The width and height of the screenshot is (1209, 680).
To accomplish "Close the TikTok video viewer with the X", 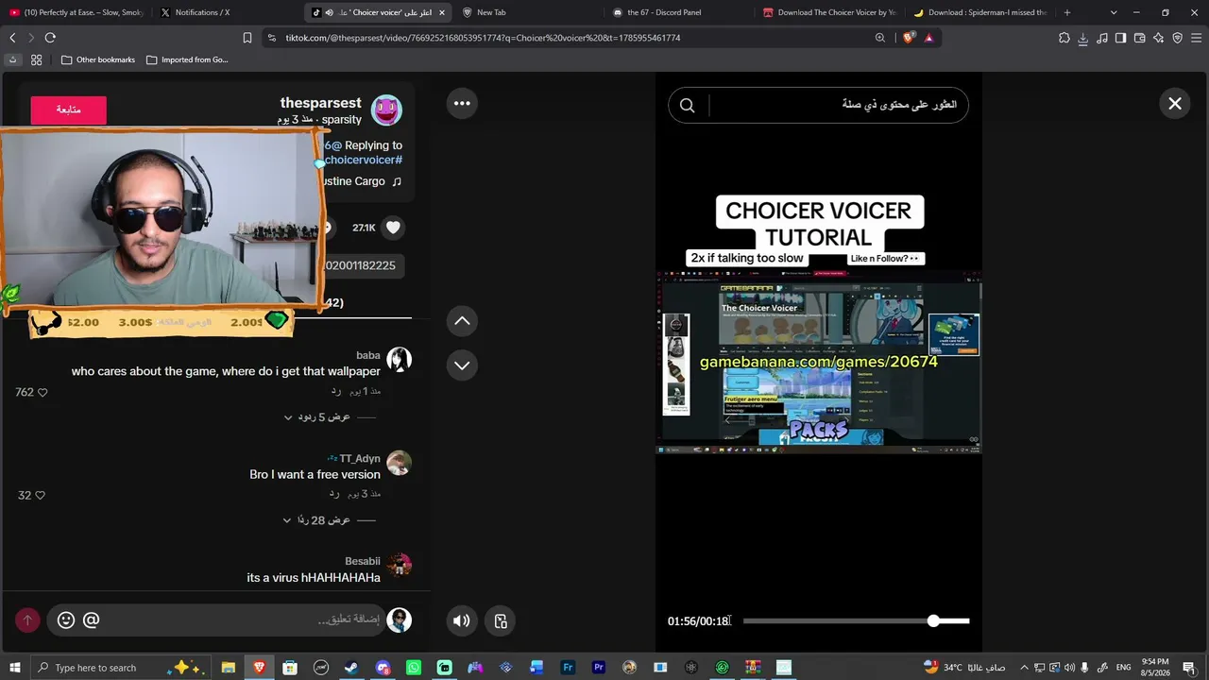I will 1175,104.
